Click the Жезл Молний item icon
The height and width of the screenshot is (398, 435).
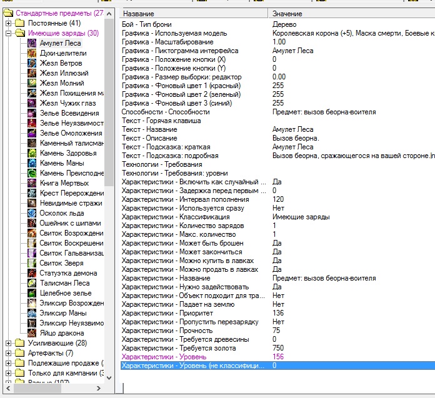coord(32,83)
